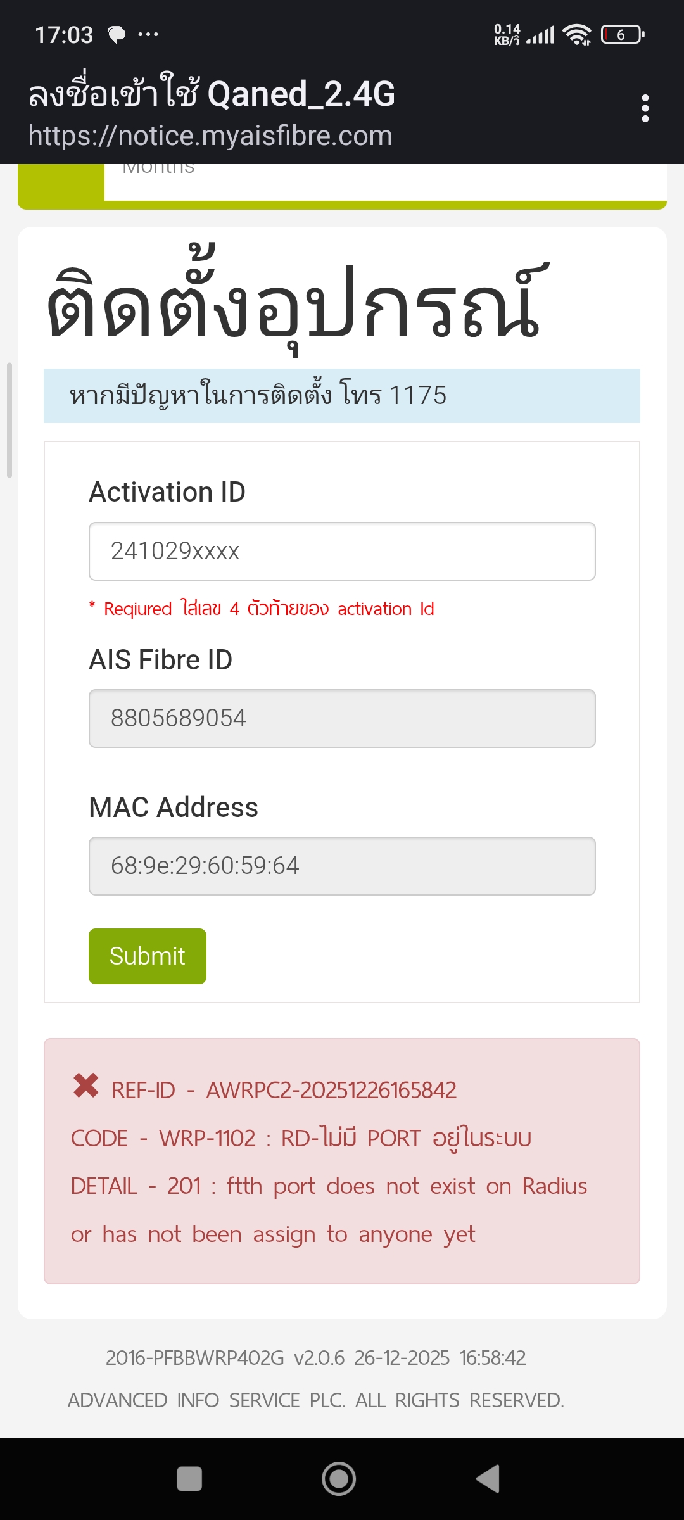
Task: Tap the red X error icon
Action: (86, 1086)
